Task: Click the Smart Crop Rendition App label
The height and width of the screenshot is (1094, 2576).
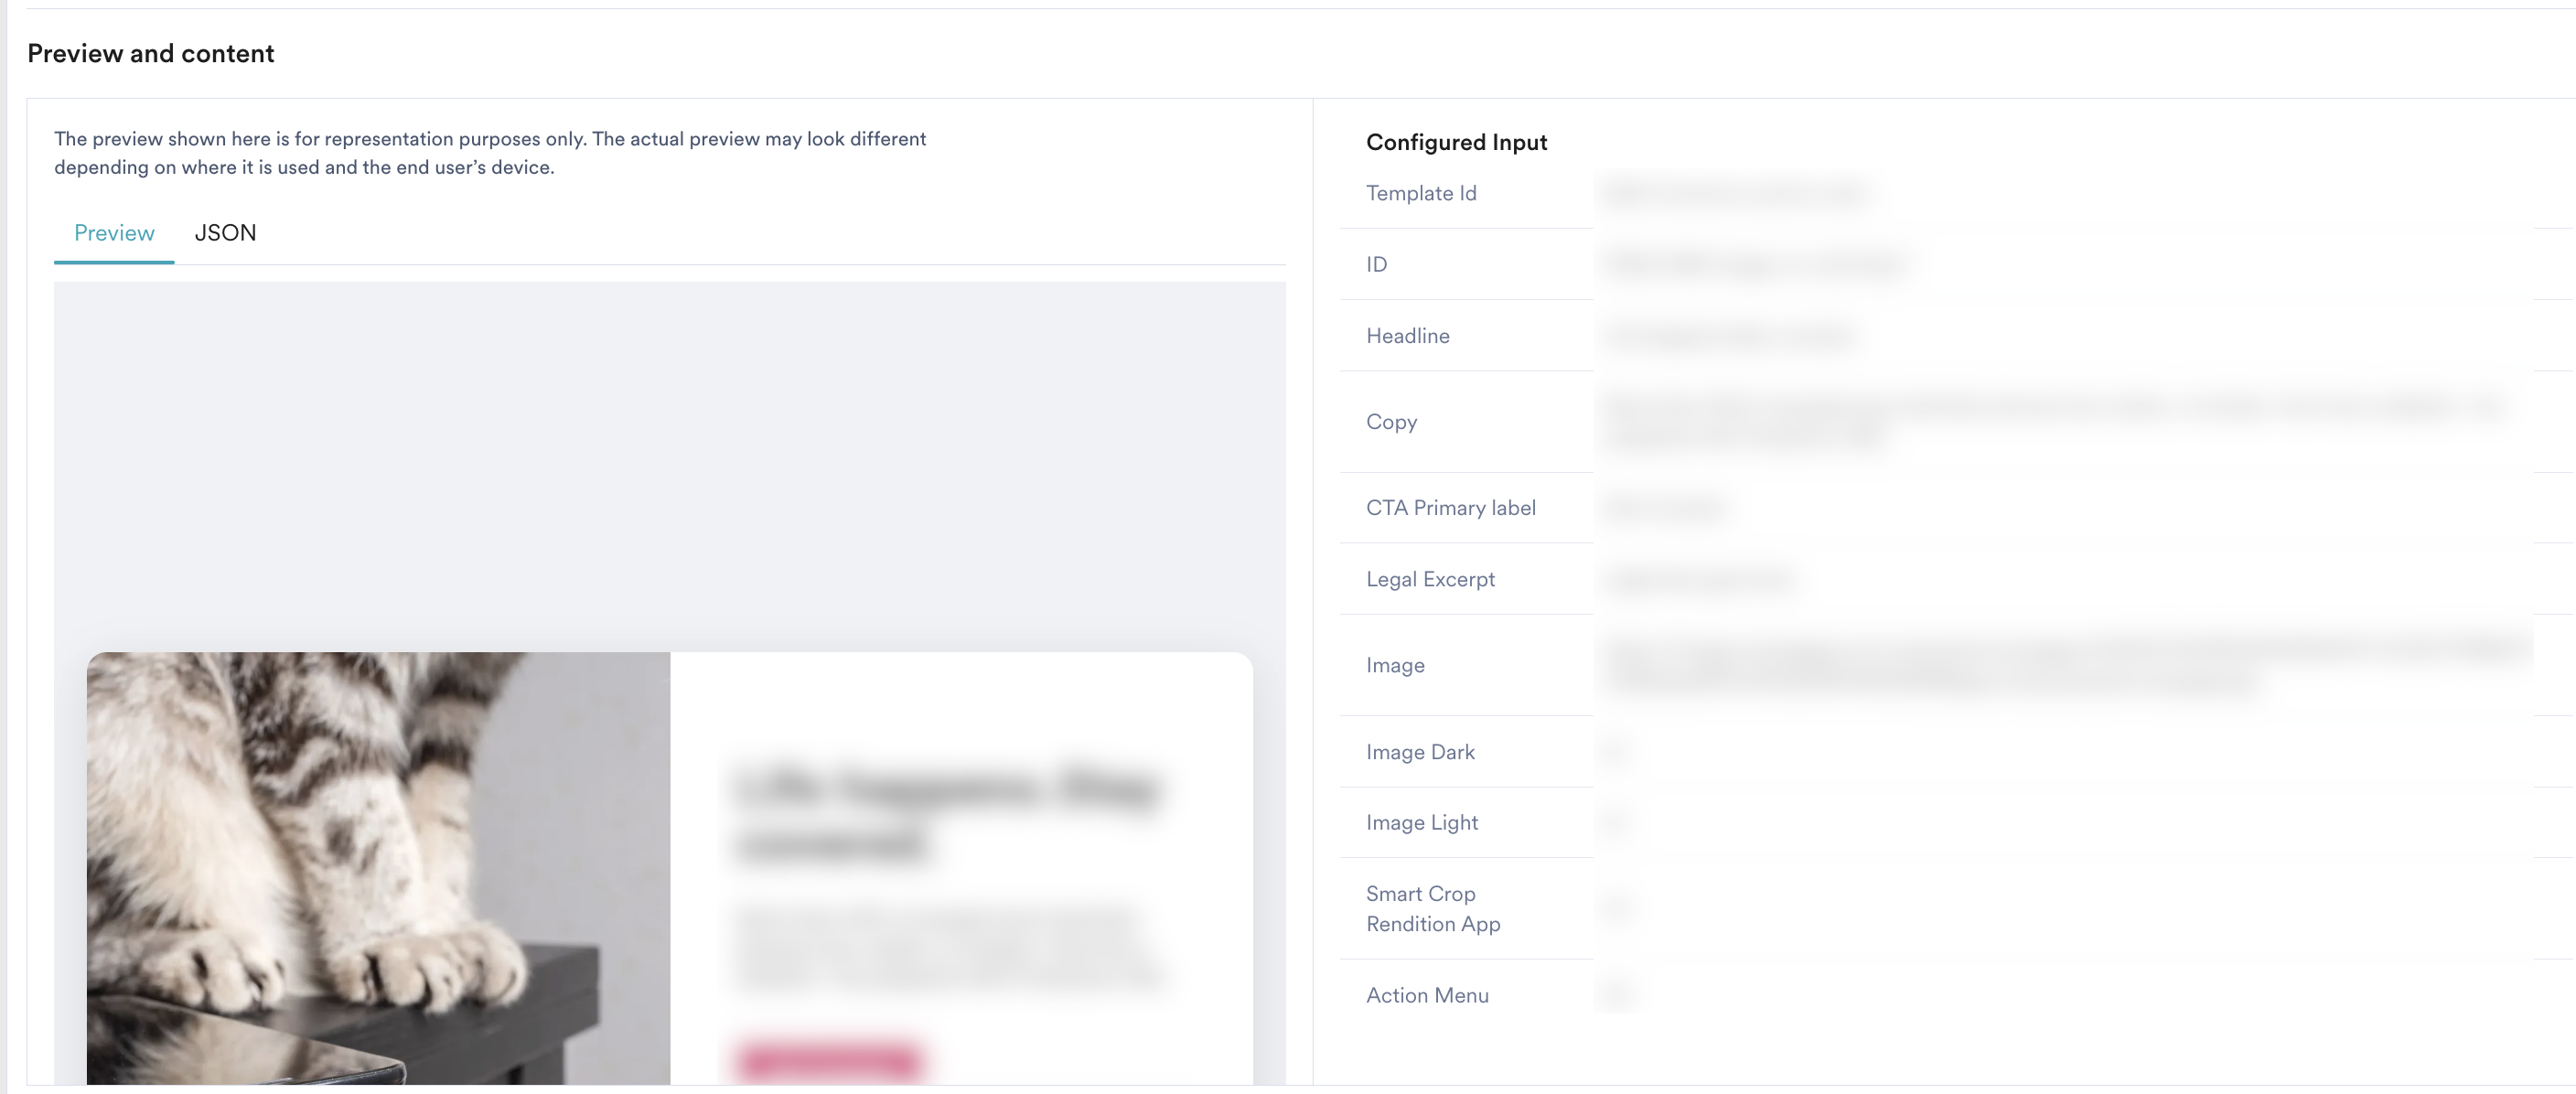Action: (1432, 908)
